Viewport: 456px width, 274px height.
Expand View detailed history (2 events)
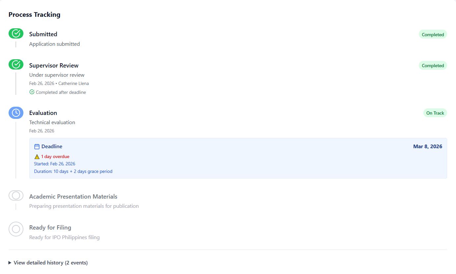48,263
